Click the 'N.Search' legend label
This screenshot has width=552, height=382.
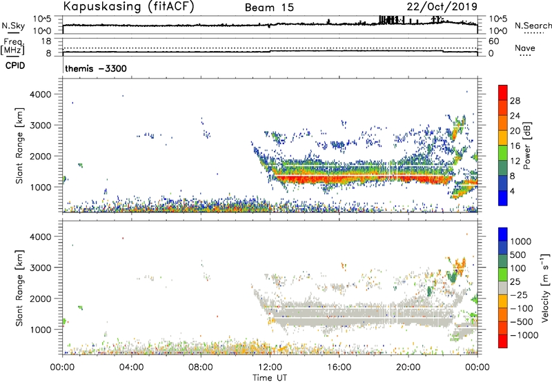click(x=533, y=26)
